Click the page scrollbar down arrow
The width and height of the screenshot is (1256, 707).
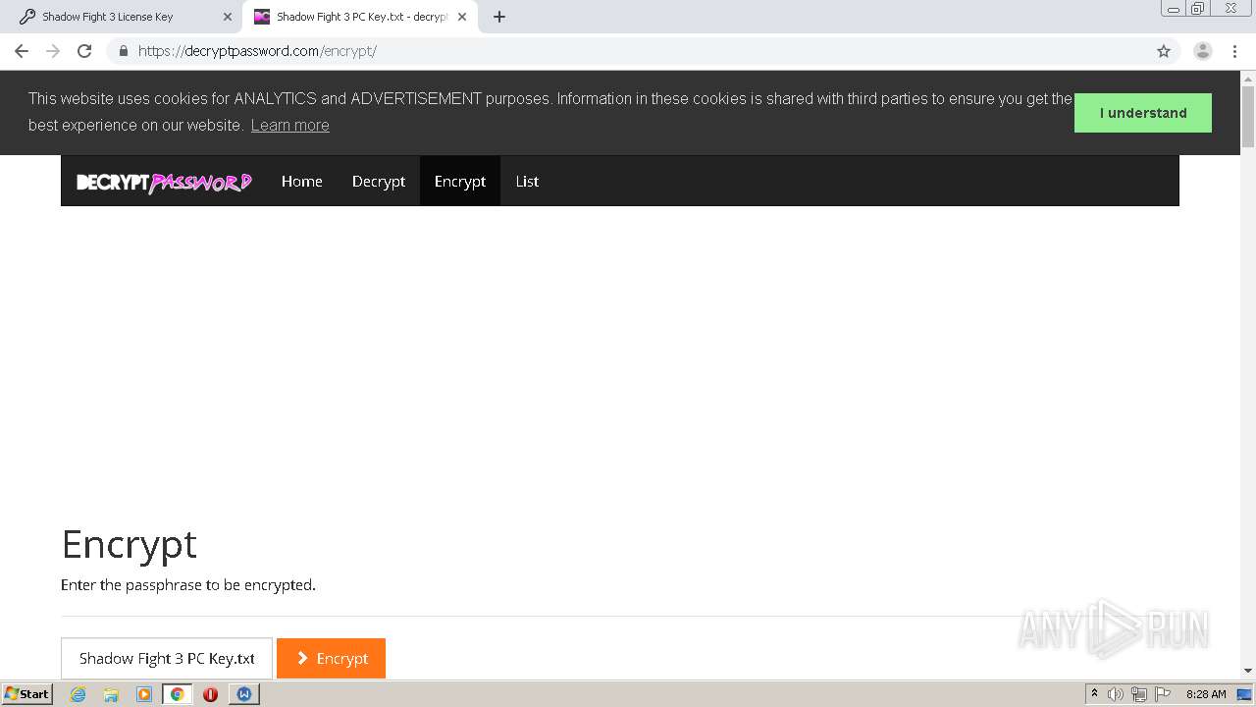(1248, 671)
